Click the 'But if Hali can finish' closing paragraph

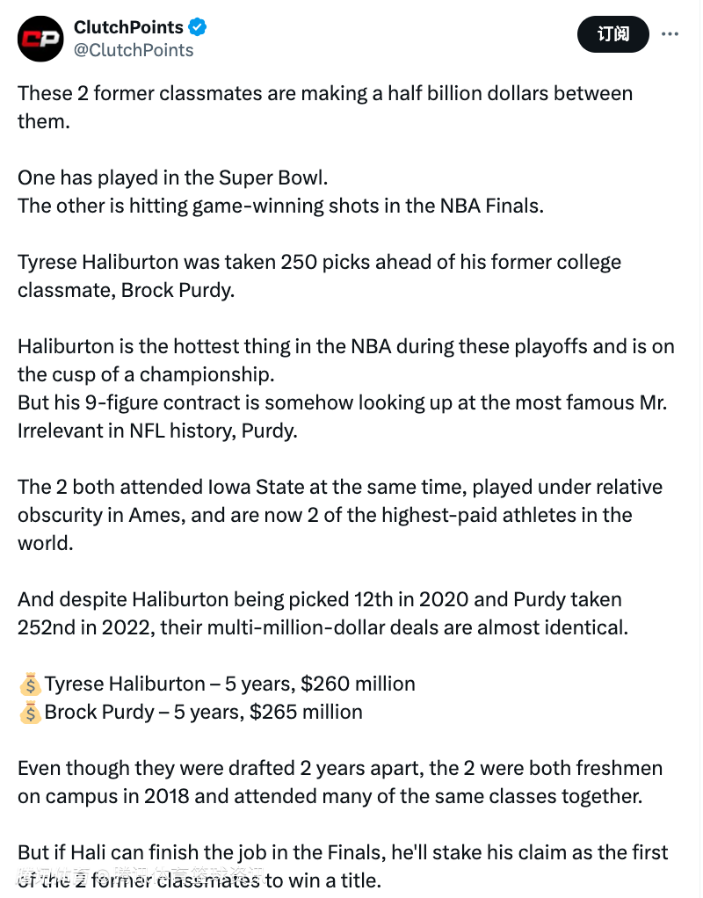tap(343, 866)
